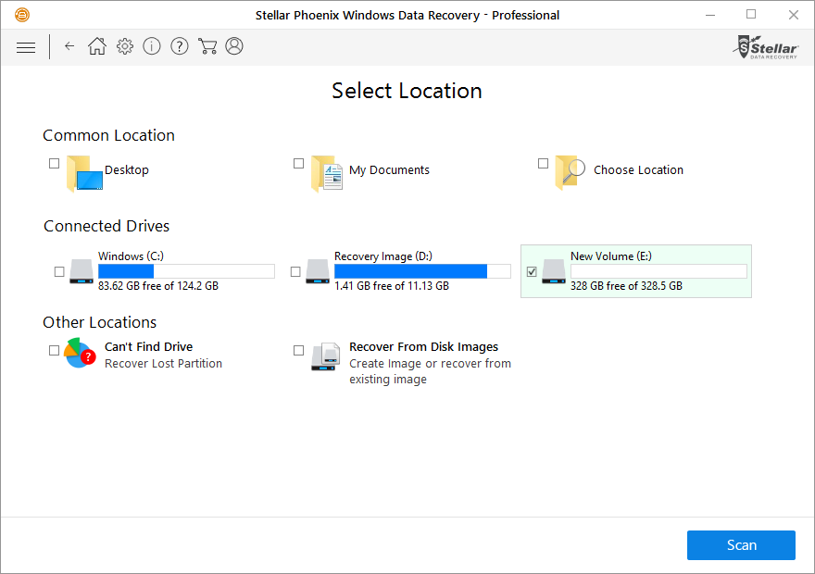Show the information icon
Image resolution: width=815 pixels, height=574 pixels.
tap(152, 46)
